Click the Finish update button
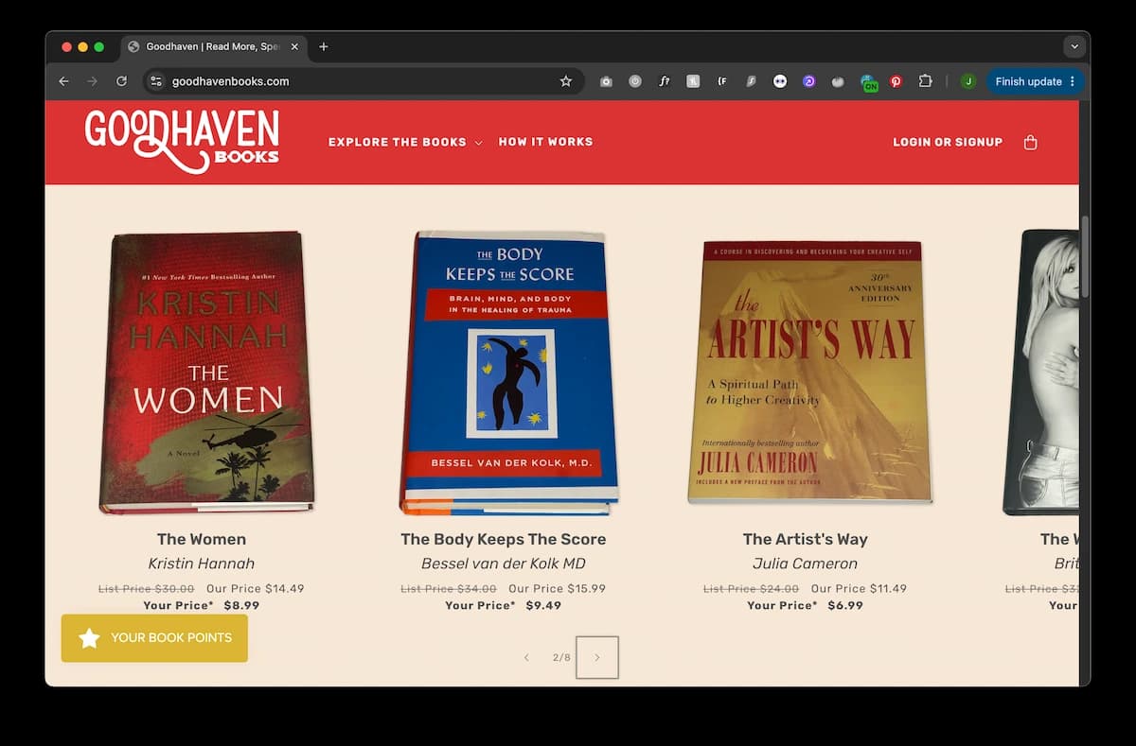1136x746 pixels. pos(1035,81)
